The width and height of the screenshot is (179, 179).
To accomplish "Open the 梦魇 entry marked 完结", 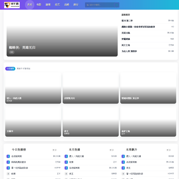I will pos(148,39).
